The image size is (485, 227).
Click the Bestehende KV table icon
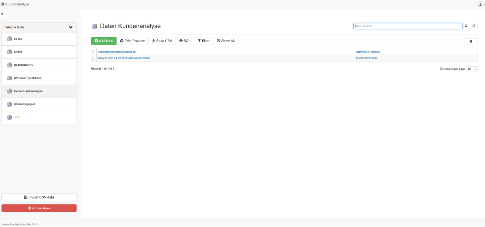tap(10, 65)
